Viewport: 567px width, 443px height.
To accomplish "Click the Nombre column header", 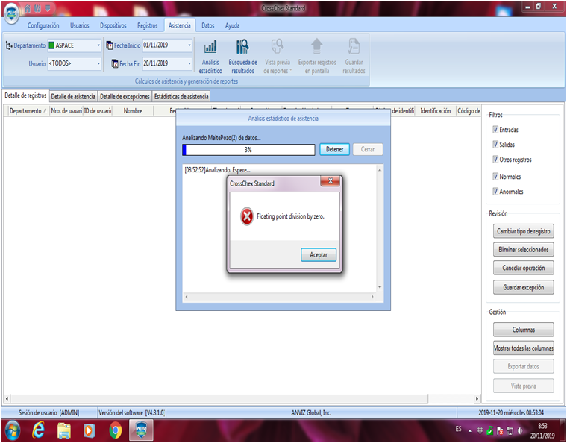I will (133, 111).
